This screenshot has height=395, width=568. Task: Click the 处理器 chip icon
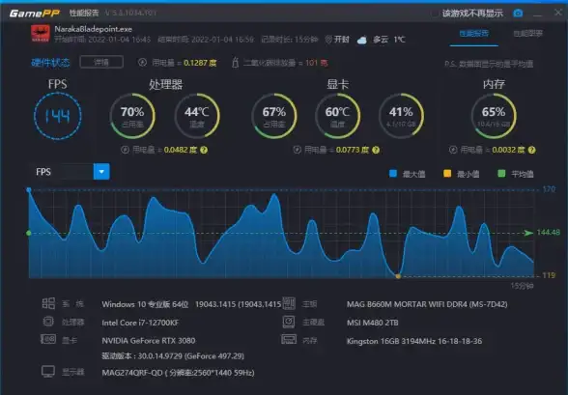[x=48, y=322]
